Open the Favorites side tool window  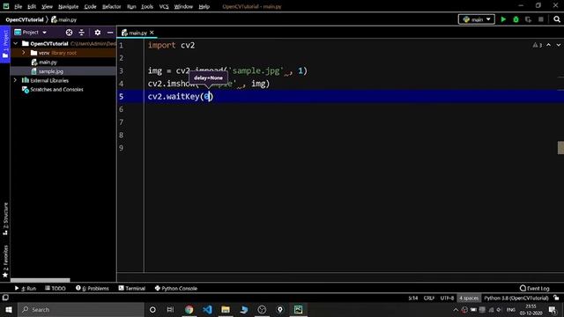tap(5, 262)
